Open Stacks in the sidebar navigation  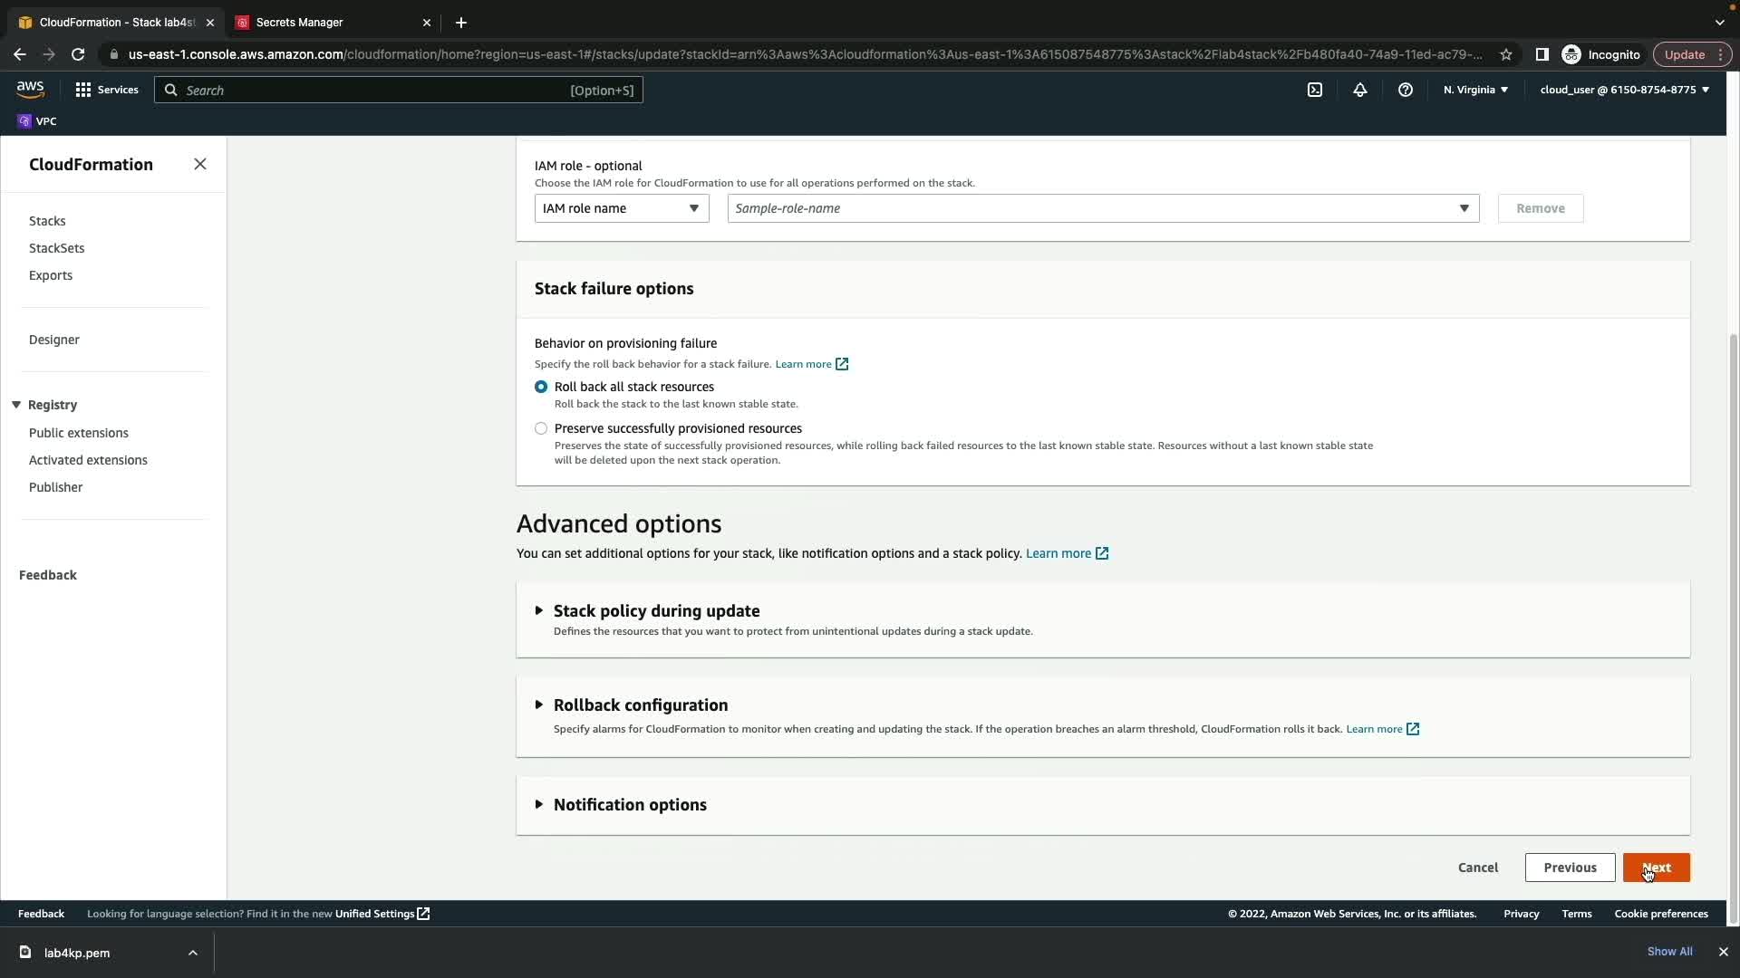[x=47, y=221]
